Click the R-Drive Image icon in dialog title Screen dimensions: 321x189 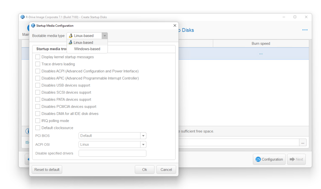click(x=33, y=26)
